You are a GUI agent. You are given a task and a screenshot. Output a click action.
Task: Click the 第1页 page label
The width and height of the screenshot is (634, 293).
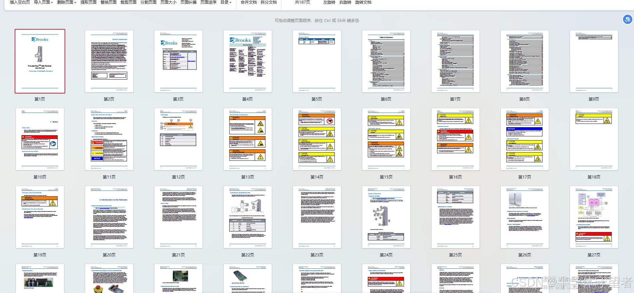click(x=40, y=99)
